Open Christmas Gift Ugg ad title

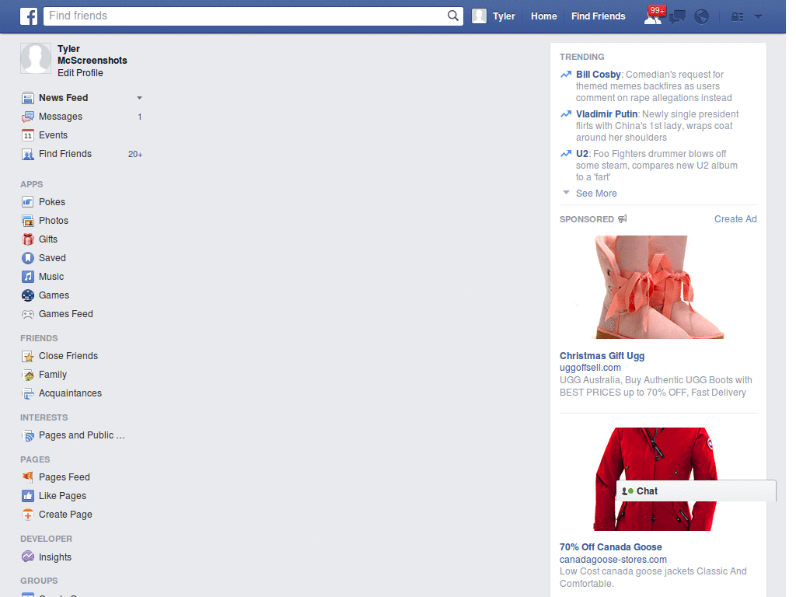coord(602,356)
